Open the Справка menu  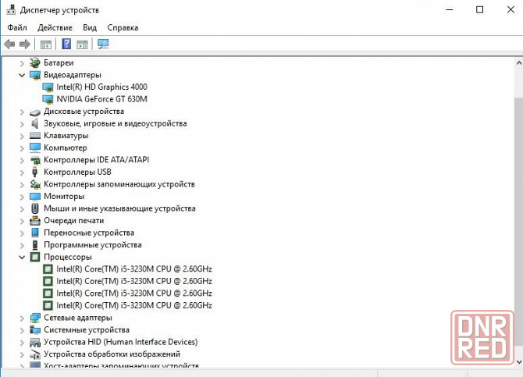pos(123,27)
